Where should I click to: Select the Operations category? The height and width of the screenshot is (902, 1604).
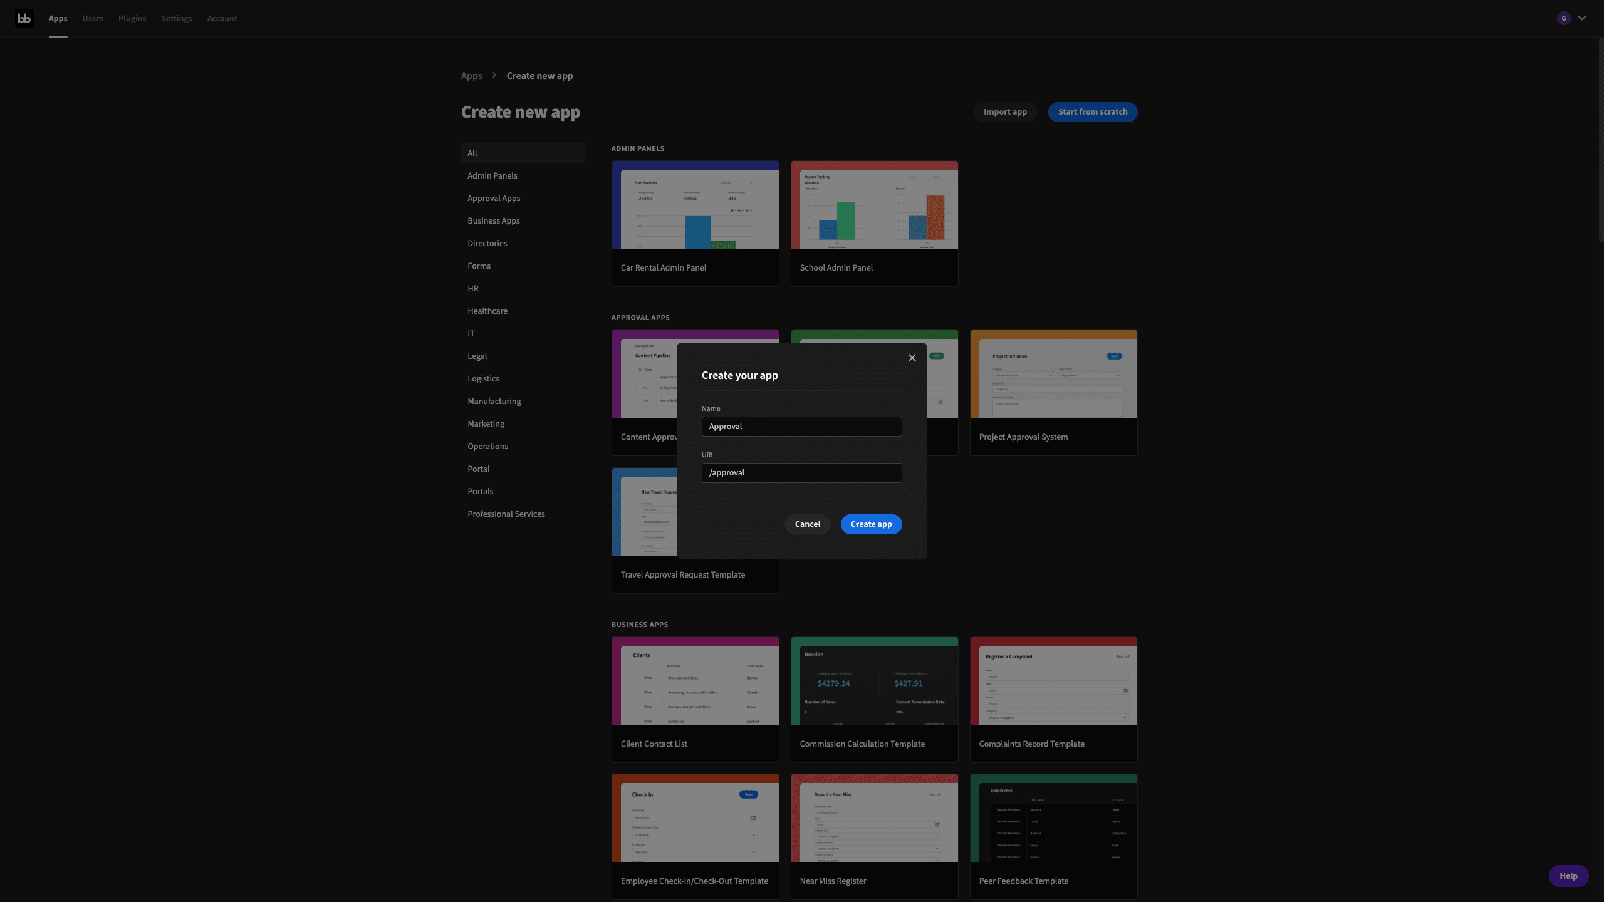524,446
